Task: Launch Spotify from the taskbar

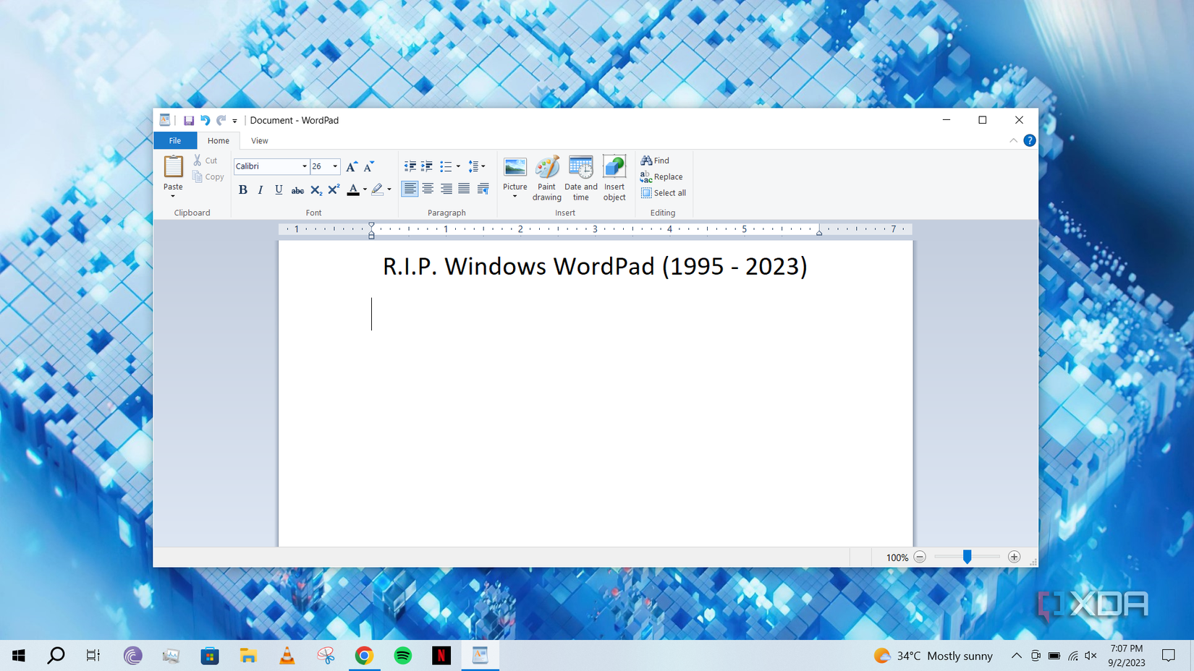Action: (x=403, y=656)
